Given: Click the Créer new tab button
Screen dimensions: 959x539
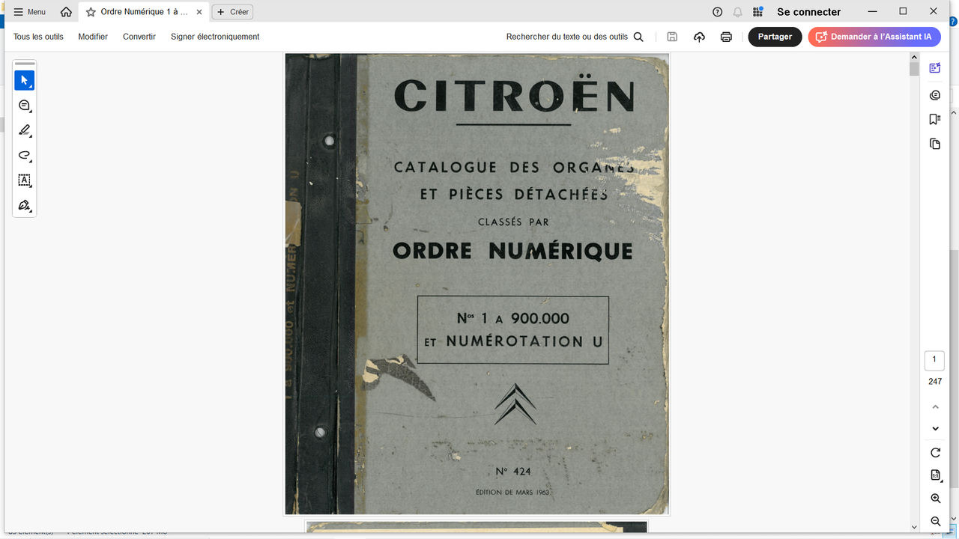Looking at the screenshot, I should tap(232, 12).
